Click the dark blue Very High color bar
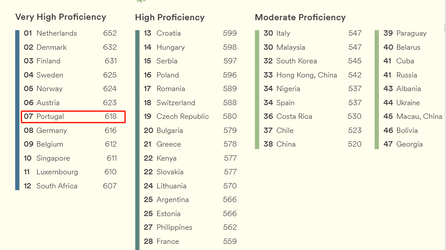 coord(17,110)
